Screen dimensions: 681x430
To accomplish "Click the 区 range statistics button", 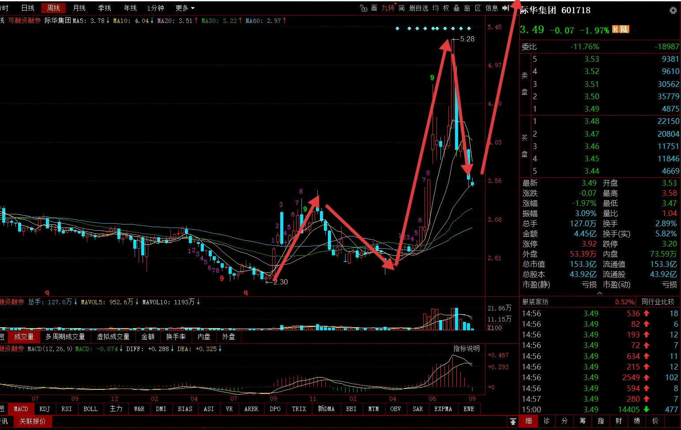I will pyautogui.click(x=478, y=8).
